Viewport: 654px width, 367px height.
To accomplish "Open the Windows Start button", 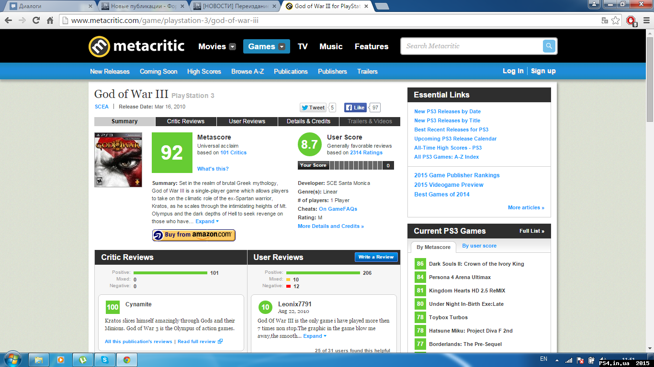I will [12, 359].
